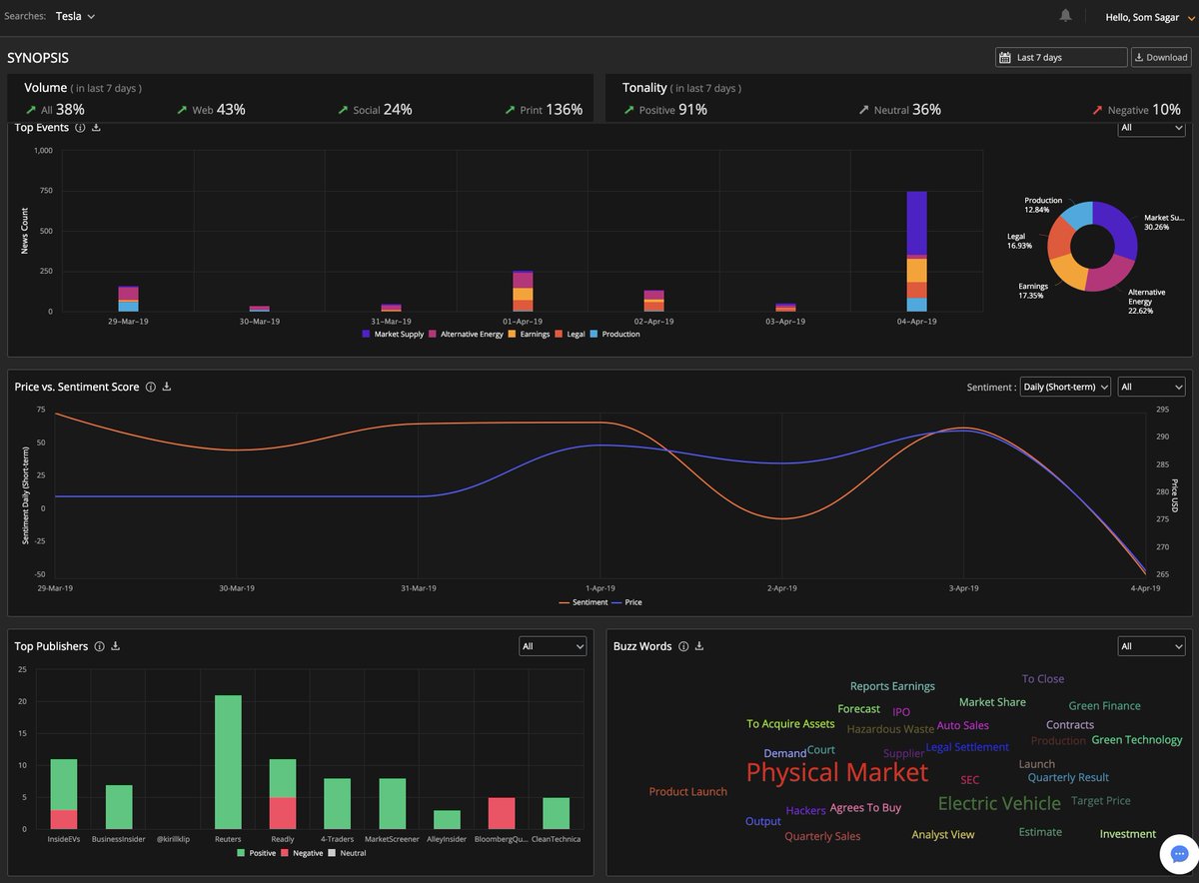Image resolution: width=1199 pixels, height=883 pixels.
Task: Click the Neutral 36% tonality stat
Action: (899, 110)
